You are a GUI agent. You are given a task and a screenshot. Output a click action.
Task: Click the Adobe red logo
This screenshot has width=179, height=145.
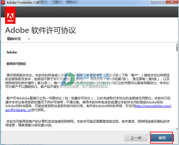[x=10, y=15]
